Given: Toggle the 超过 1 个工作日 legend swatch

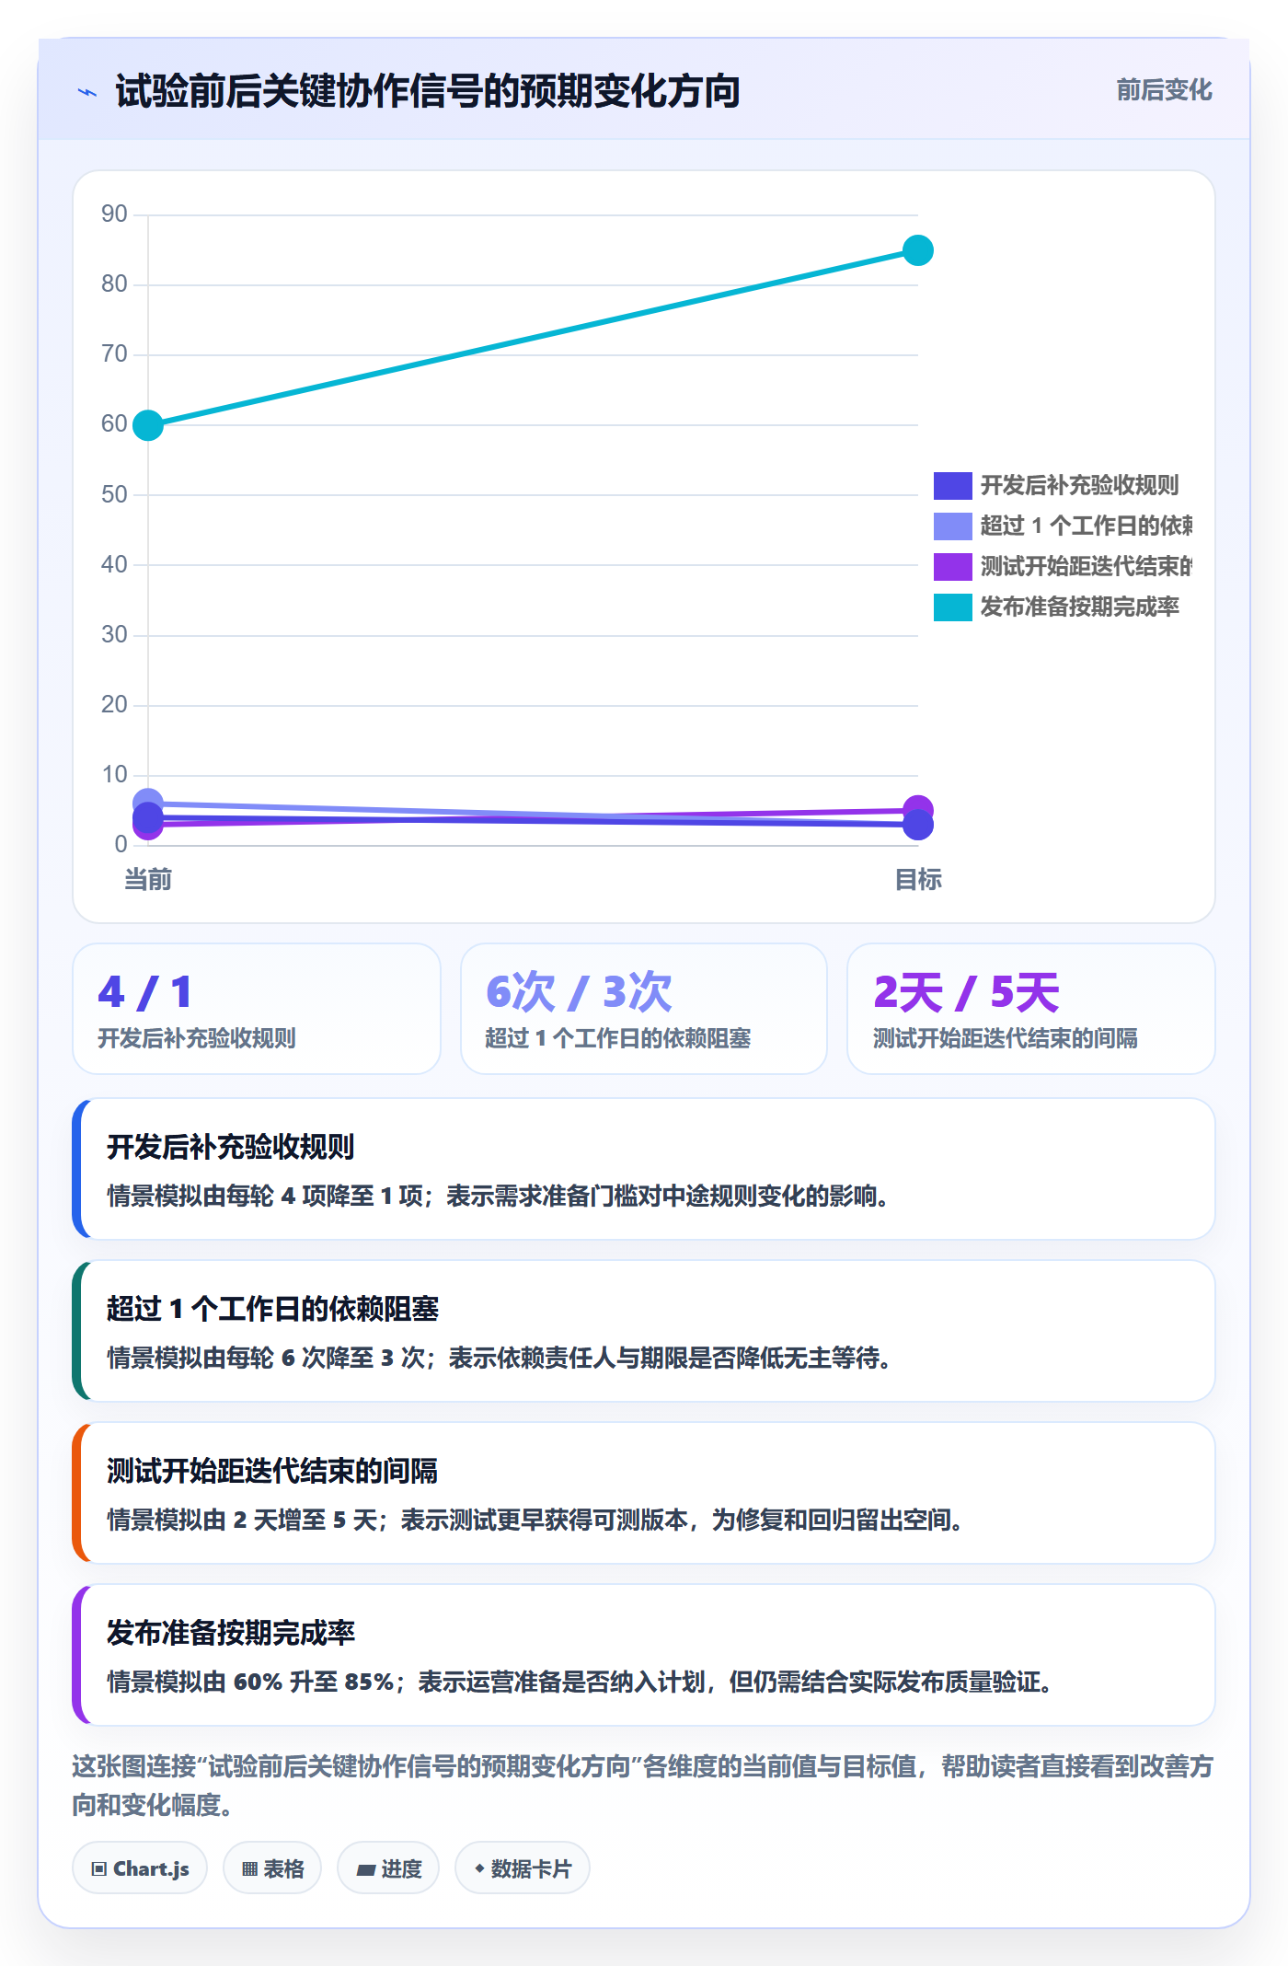Looking at the screenshot, I should 952,526.
